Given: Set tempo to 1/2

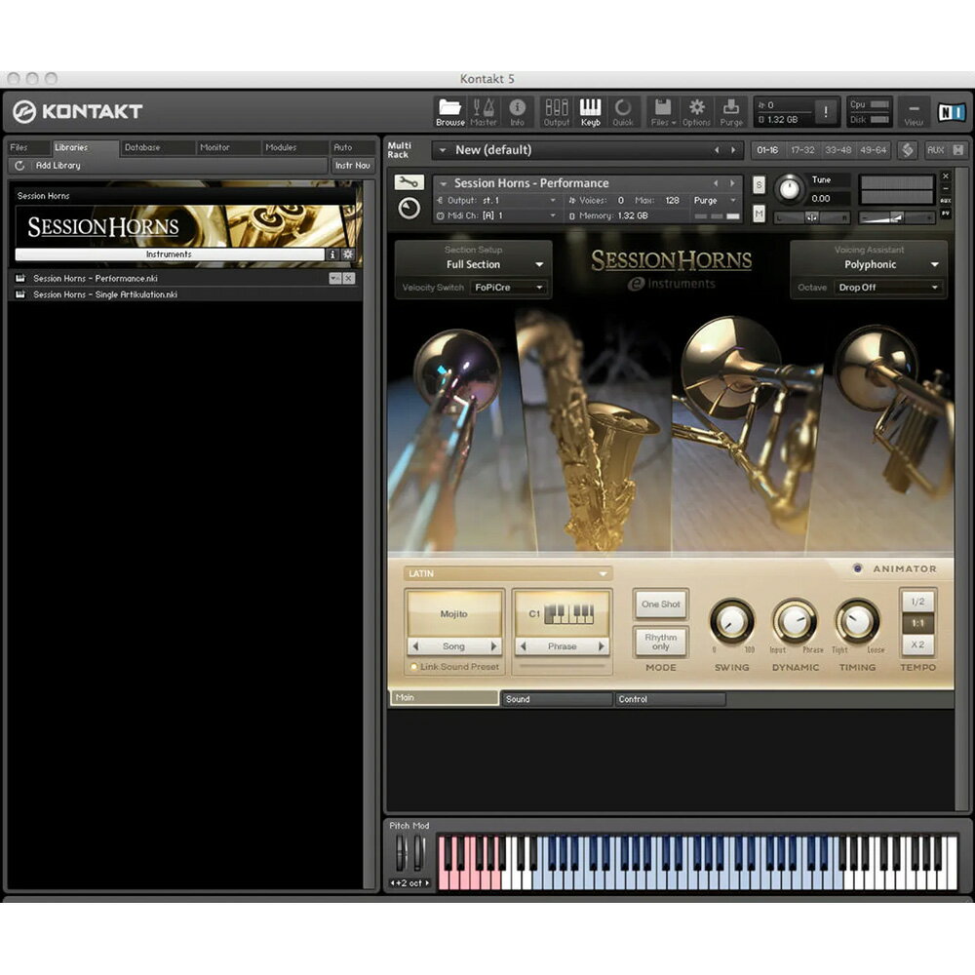Looking at the screenshot, I should click(x=917, y=602).
